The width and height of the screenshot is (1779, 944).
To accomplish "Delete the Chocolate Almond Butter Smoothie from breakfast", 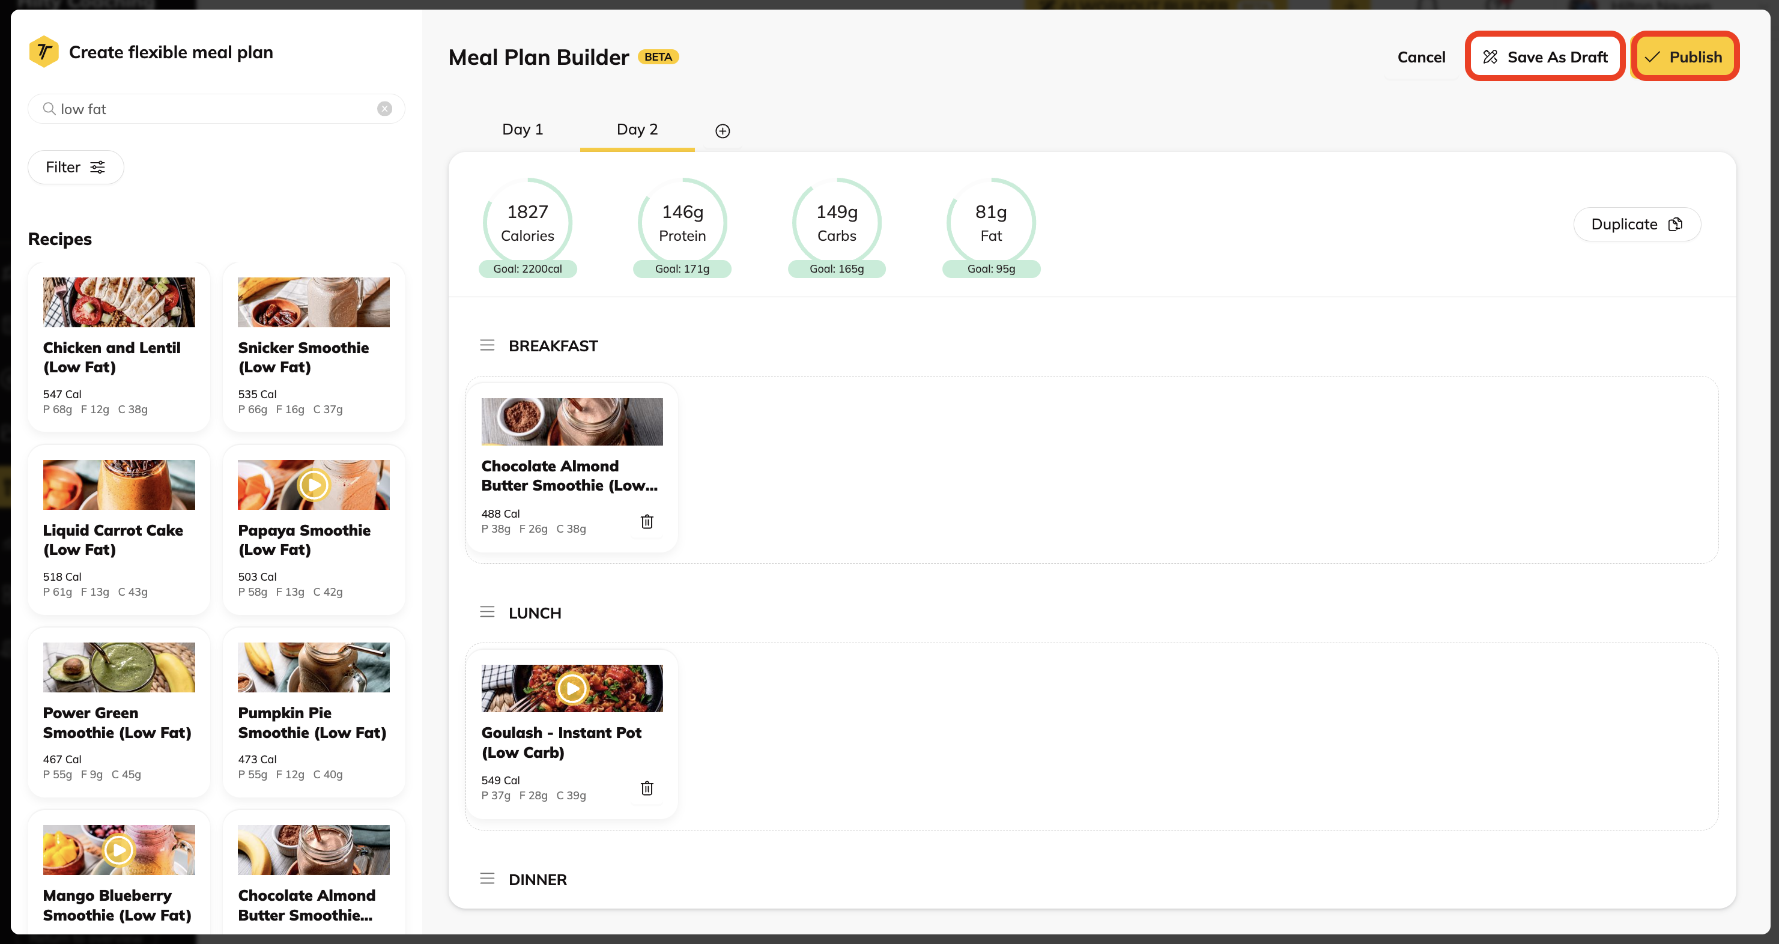I will 646,521.
